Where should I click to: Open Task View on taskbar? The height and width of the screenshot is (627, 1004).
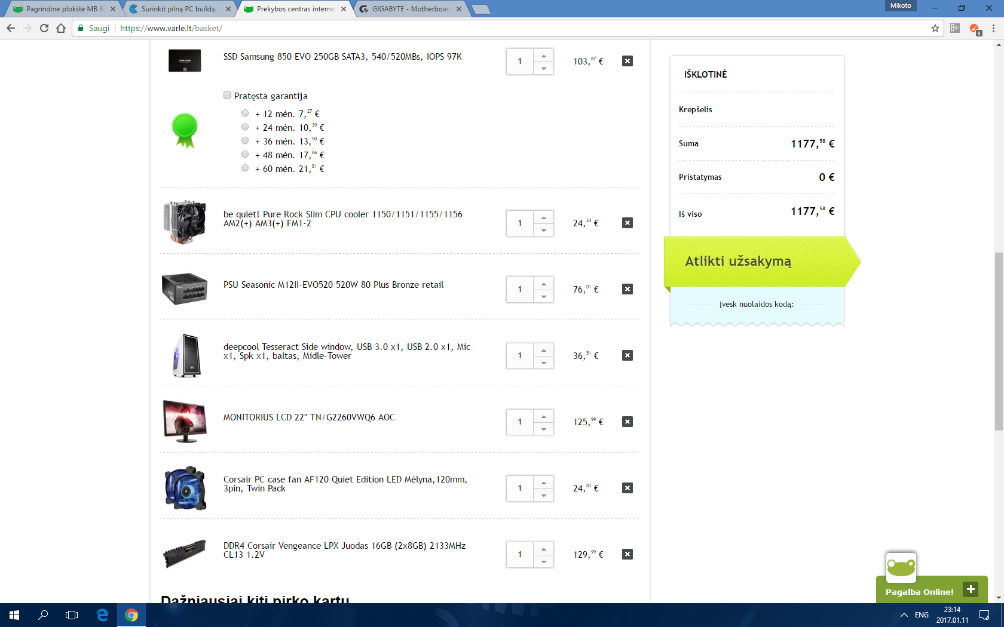72,615
